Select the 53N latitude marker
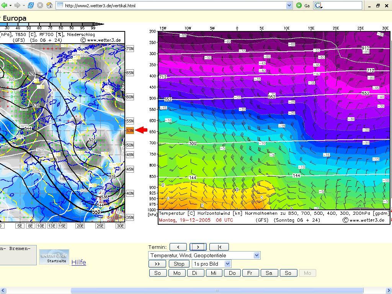 130,130
